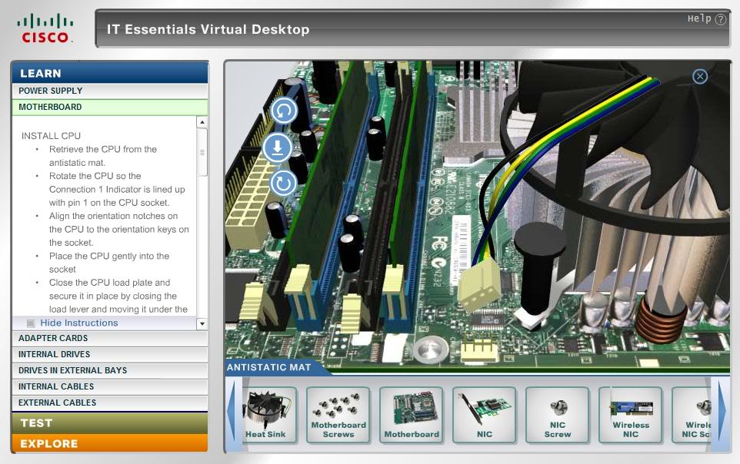Screen dimensions: 740x464
Task: Click the rotate clockwise icon
Action: click(283, 183)
